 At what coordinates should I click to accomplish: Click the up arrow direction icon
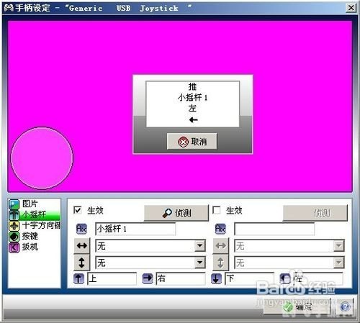tap(78, 278)
